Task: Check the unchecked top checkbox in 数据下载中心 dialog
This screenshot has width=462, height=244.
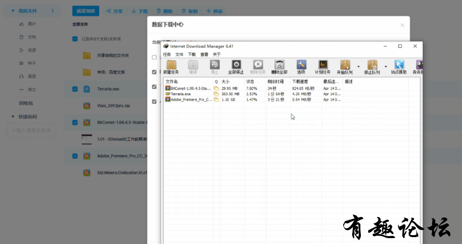Action: 154,57
